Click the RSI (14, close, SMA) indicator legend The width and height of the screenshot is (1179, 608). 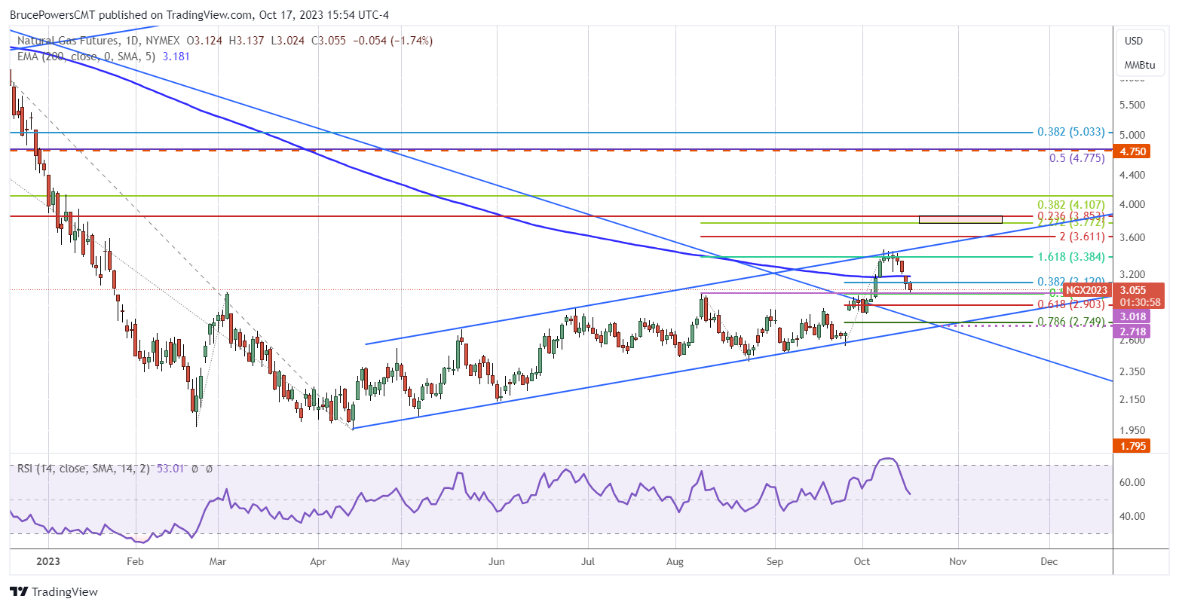pos(84,469)
